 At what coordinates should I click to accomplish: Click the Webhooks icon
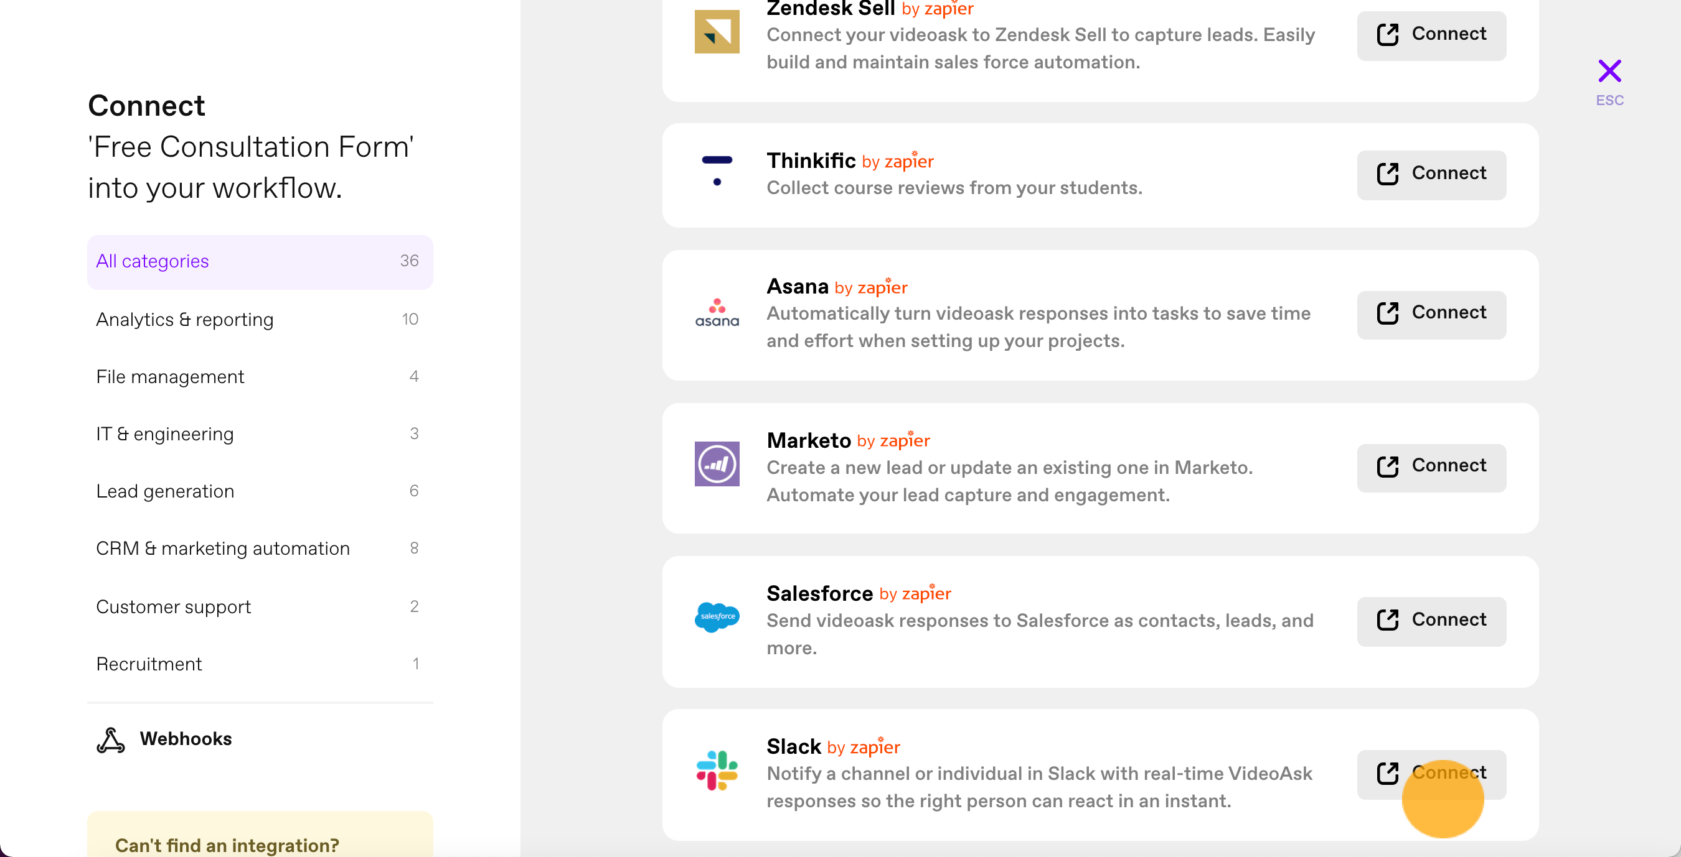pyautogui.click(x=110, y=739)
